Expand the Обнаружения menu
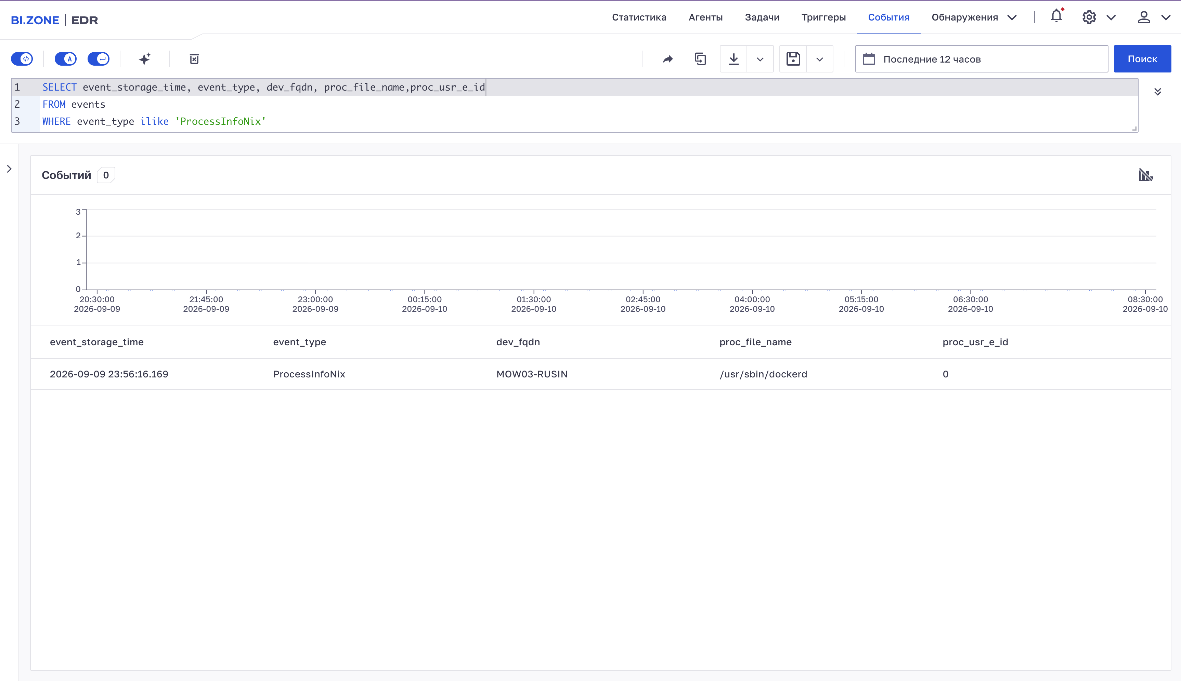Screen dimensions: 1181x681 click(x=974, y=17)
